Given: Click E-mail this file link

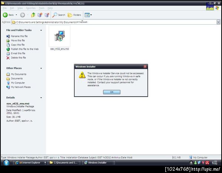Looking at the screenshot, I should [18, 53].
